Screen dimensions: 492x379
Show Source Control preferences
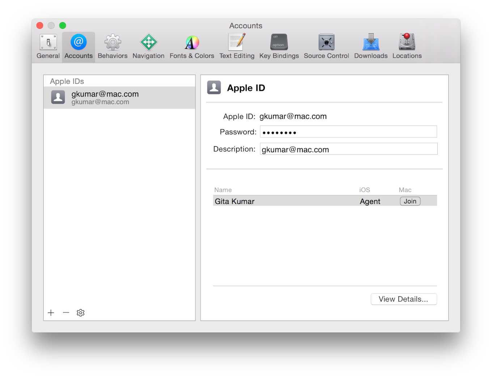coord(326,47)
